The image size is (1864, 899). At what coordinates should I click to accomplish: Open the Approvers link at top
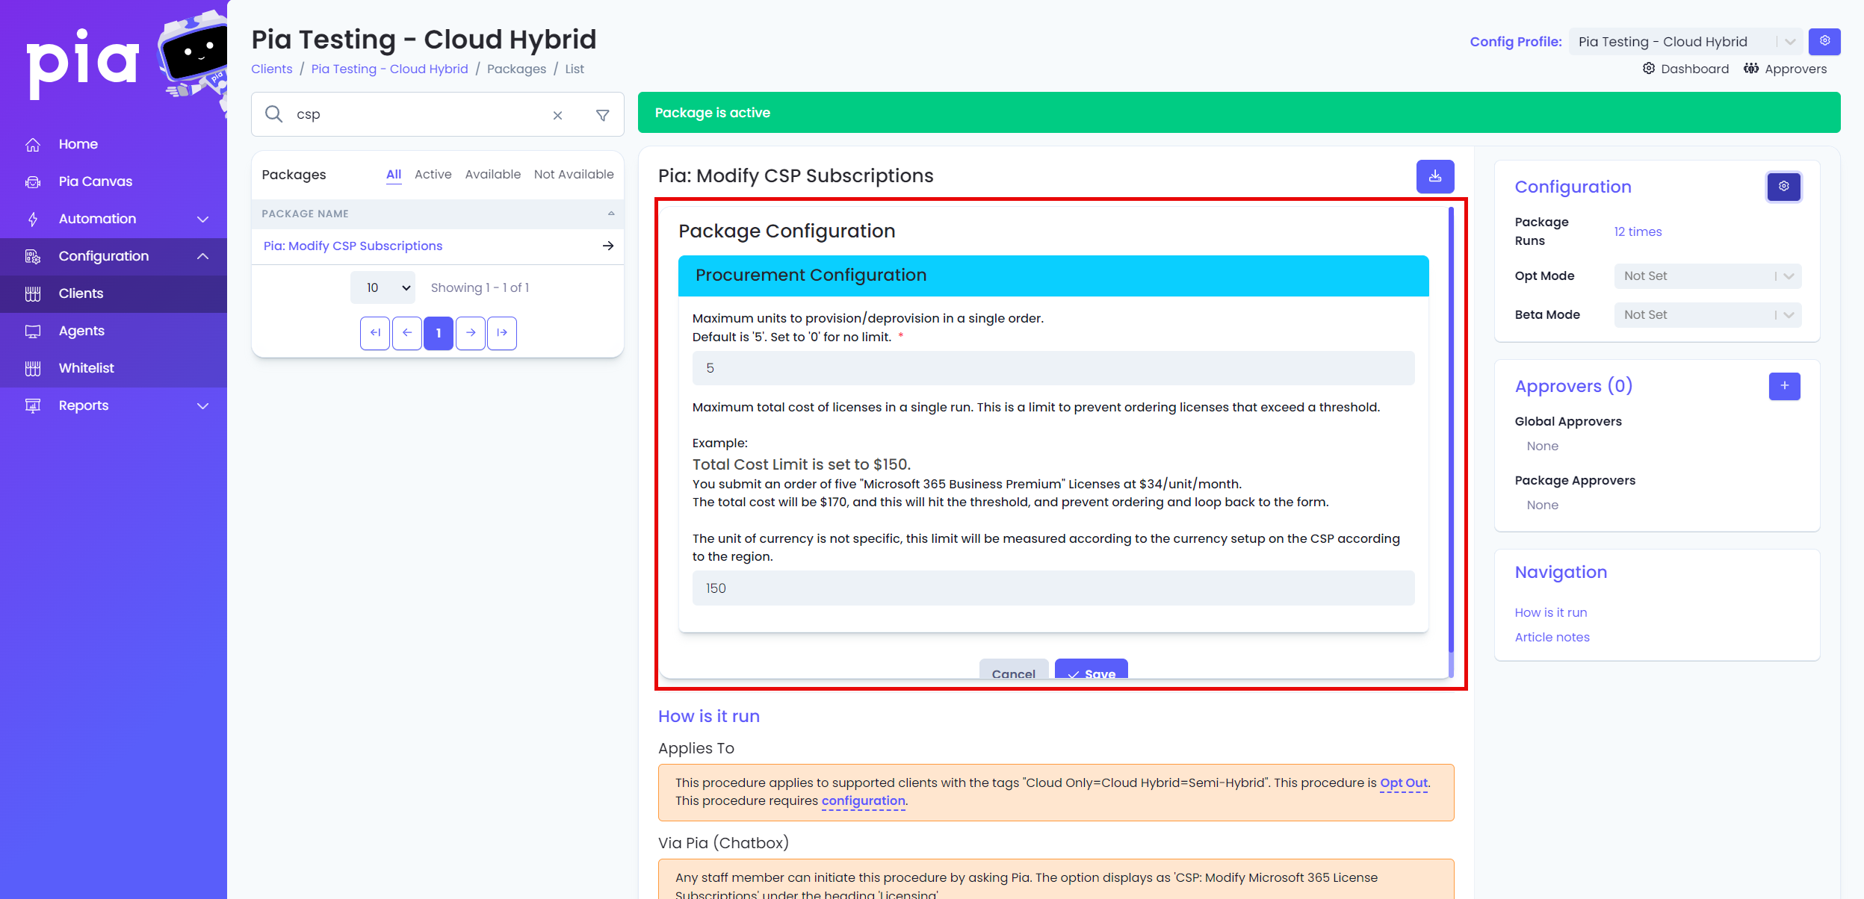pyautogui.click(x=1785, y=69)
